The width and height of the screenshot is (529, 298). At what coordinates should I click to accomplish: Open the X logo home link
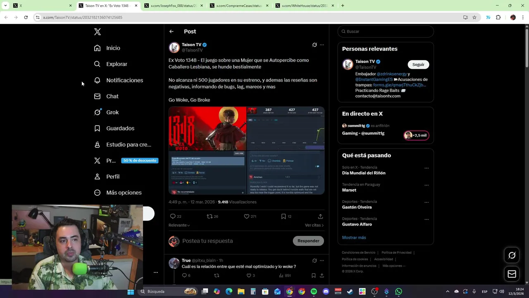(97, 31)
